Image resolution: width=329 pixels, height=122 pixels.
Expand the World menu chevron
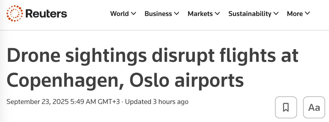pos(133,13)
